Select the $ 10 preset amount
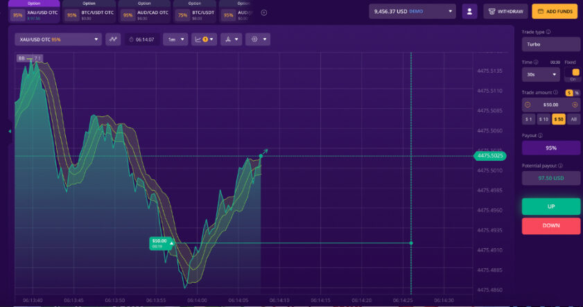 click(x=543, y=119)
